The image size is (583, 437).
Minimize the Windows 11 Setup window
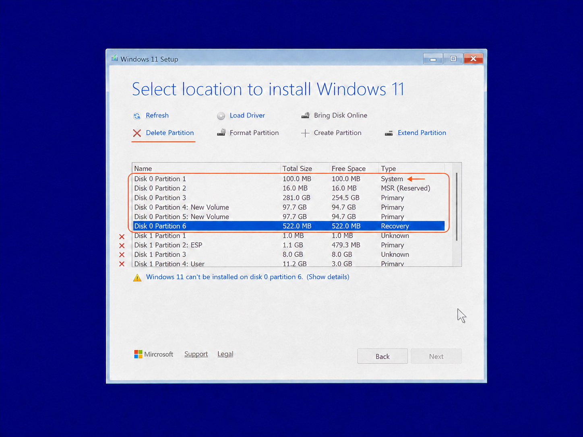click(433, 59)
